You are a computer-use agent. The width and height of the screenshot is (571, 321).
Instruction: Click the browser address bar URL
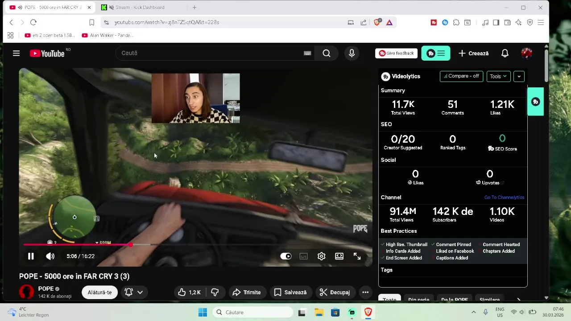[167, 22]
